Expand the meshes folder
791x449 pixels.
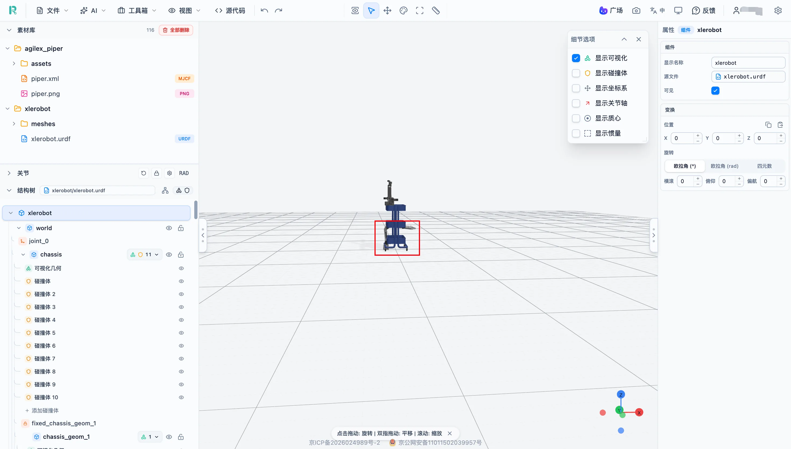13,124
